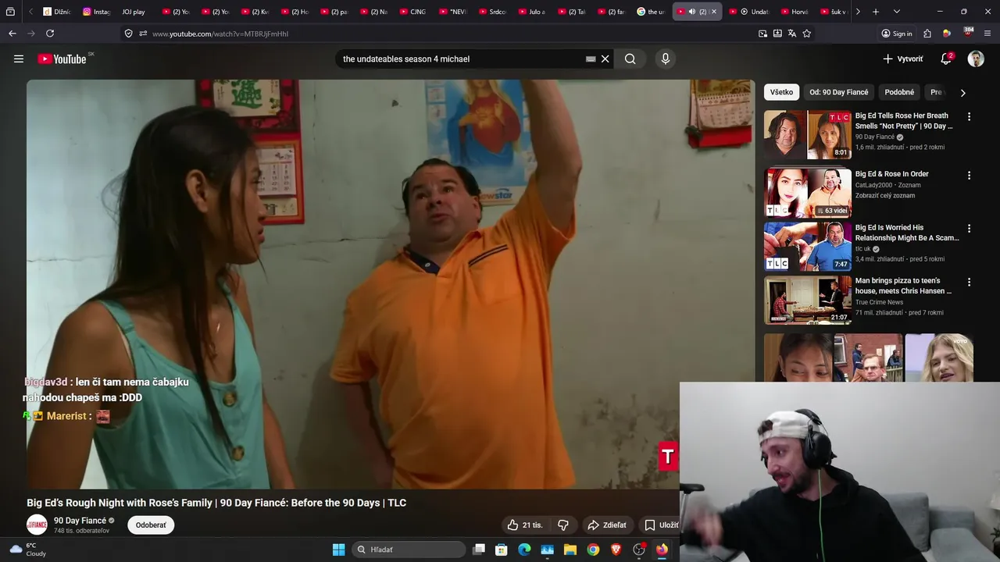Open options menu for 'Man brings pizza' video
The width and height of the screenshot is (1000, 562).
(x=969, y=283)
